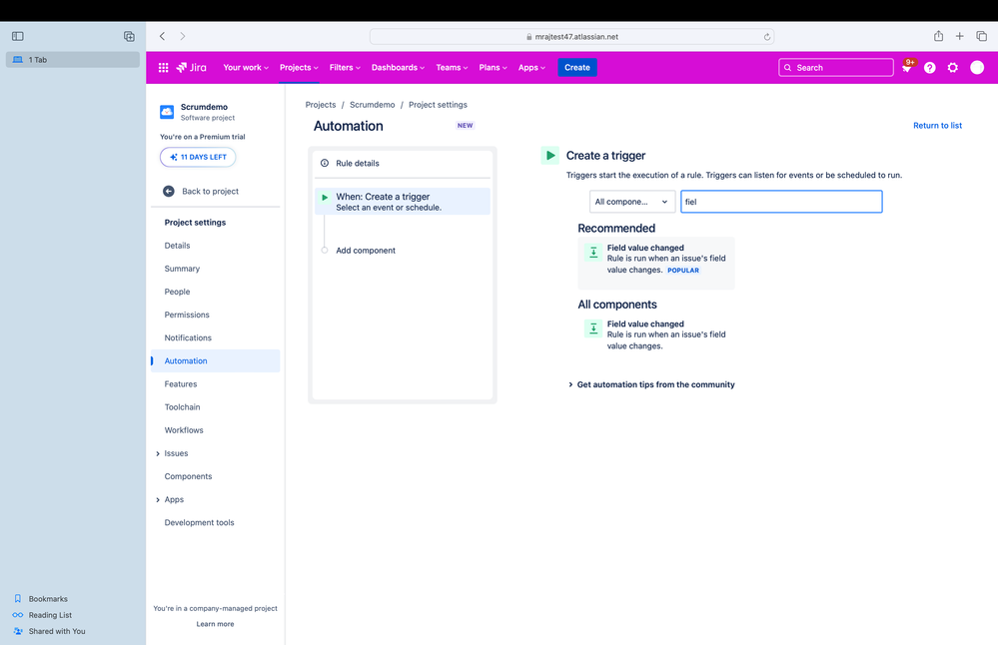Click the 11 DAYS LEFT trial button
Screen dimensions: 998x645
point(198,157)
